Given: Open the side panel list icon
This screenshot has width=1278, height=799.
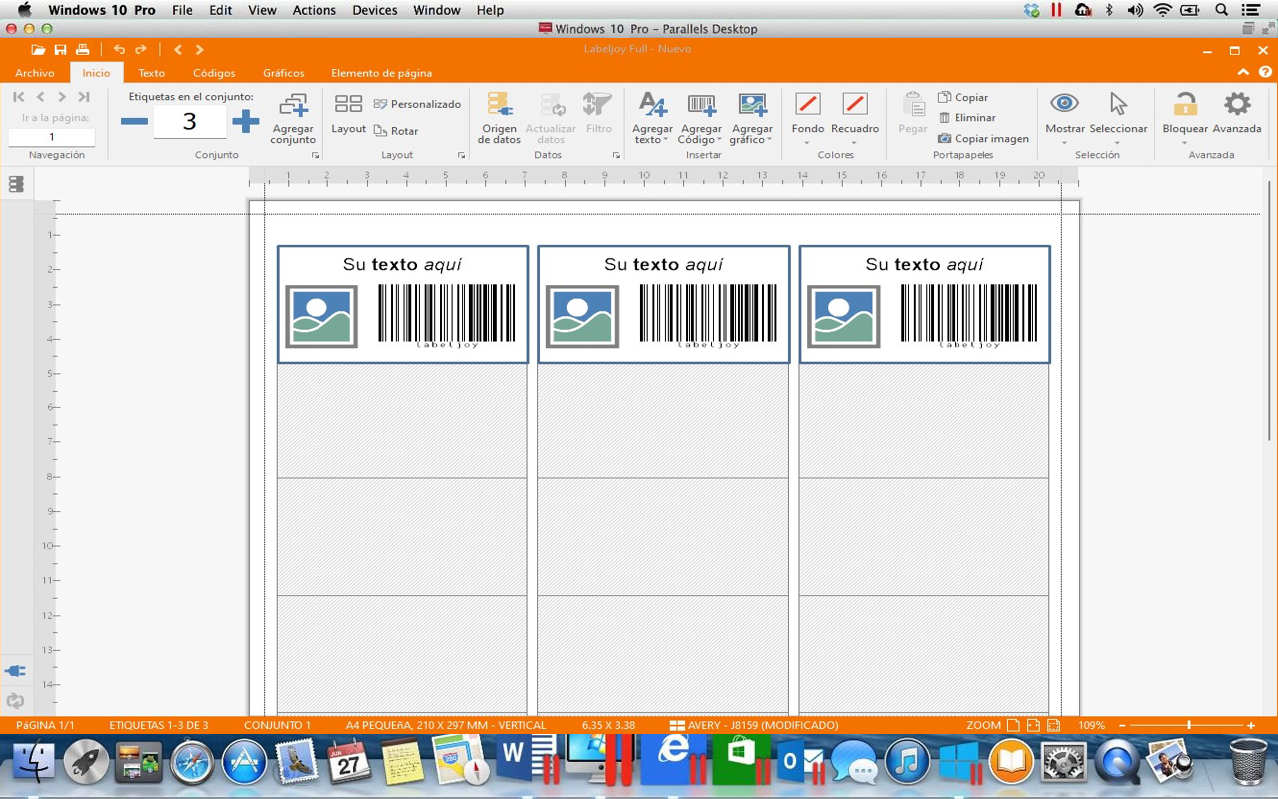Looking at the screenshot, I should (x=16, y=184).
